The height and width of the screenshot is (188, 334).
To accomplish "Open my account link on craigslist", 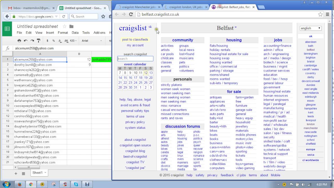I will [x=135, y=45].
